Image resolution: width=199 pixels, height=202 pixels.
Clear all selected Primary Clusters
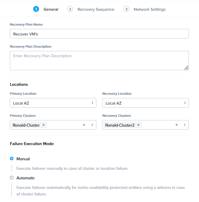click(x=84, y=125)
